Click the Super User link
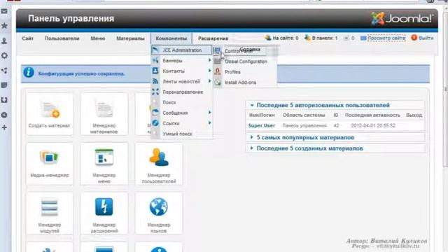The width and height of the screenshot is (448, 252). pyautogui.click(x=261, y=125)
